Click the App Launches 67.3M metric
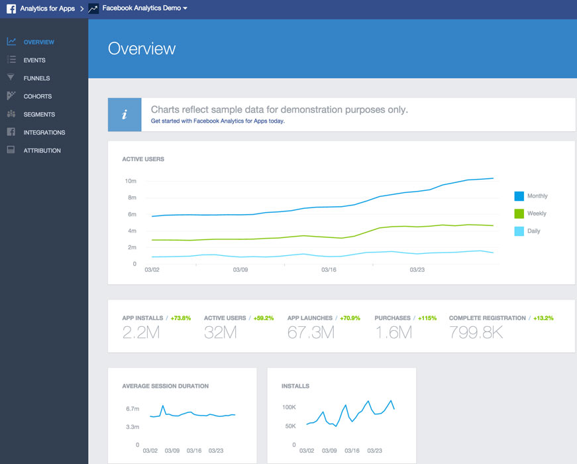This screenshot has width=577, height=464. pos(311,333)
